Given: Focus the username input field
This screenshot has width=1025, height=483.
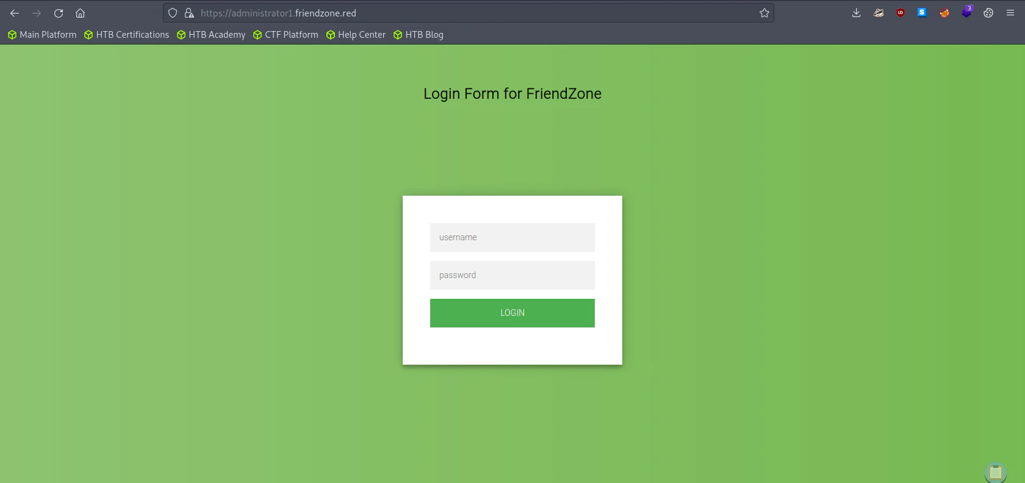Looking at the screenshot, I should [x=512, y=237].
